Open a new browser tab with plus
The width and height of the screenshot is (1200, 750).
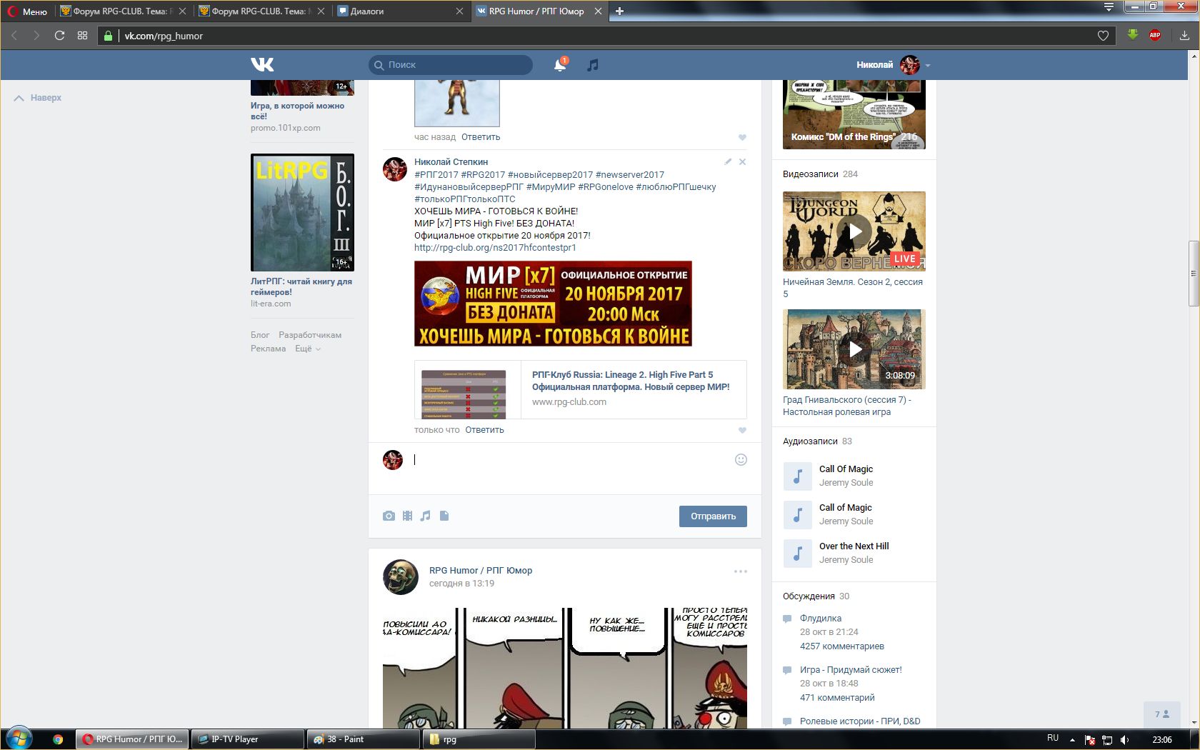(619, 11)
